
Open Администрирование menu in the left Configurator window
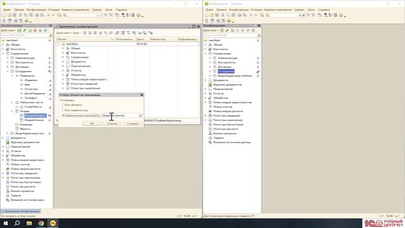tap(75, 9)
